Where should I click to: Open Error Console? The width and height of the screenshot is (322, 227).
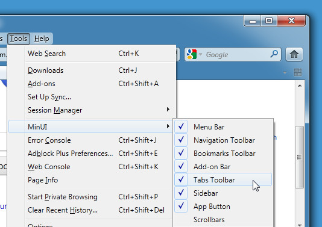click(90, 140)
